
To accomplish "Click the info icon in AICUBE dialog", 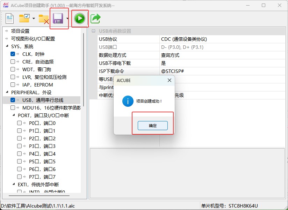I will pyautogui.click(x=128, y=101).
